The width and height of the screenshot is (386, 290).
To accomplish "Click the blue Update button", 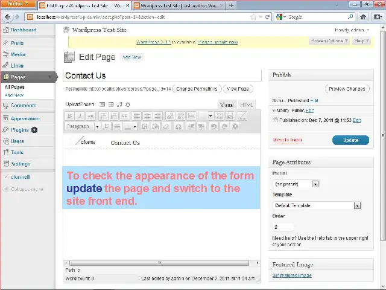I will click(x=350, y=140).
